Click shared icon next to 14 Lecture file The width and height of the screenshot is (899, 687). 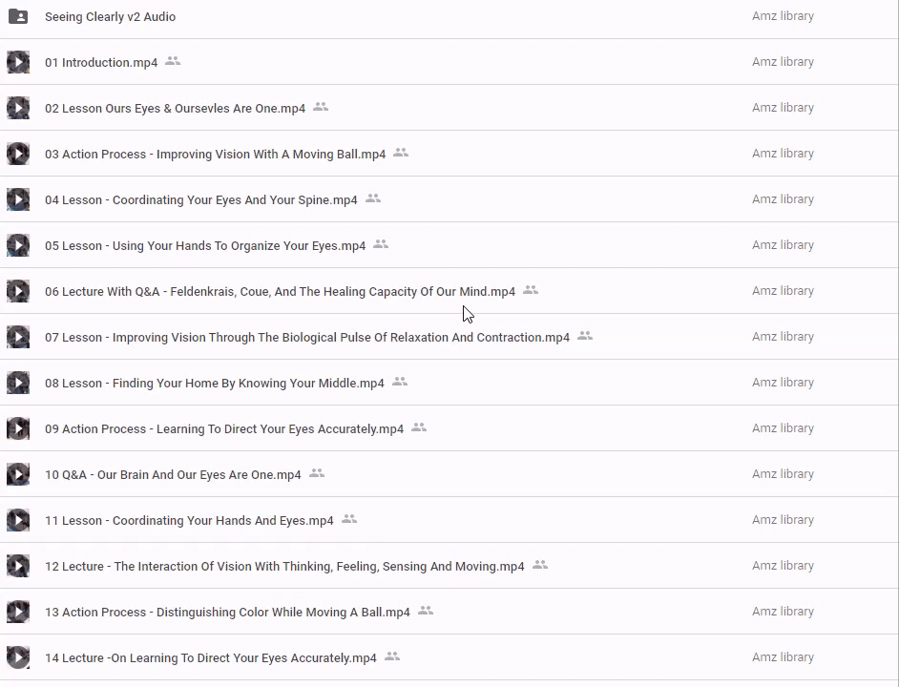click(392, 656)
